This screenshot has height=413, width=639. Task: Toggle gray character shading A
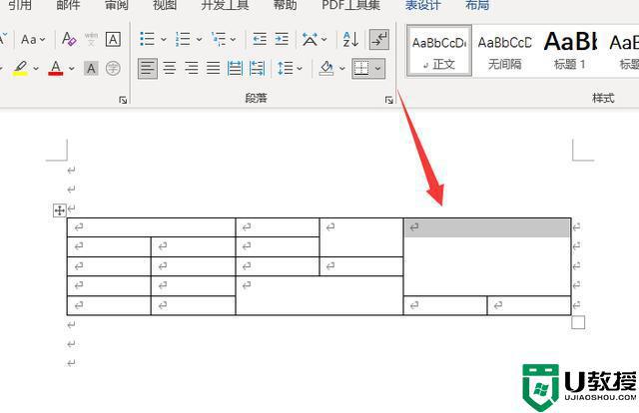click(91, 69)
